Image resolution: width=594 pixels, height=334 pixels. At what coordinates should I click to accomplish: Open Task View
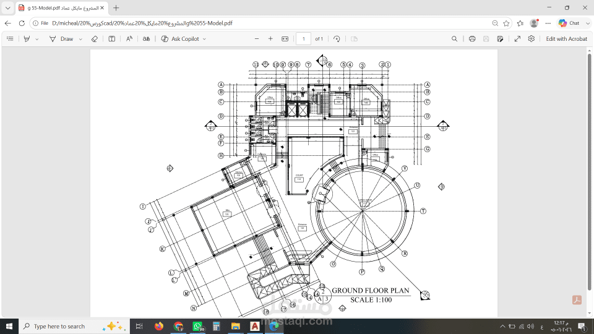[x=139, y=326]
